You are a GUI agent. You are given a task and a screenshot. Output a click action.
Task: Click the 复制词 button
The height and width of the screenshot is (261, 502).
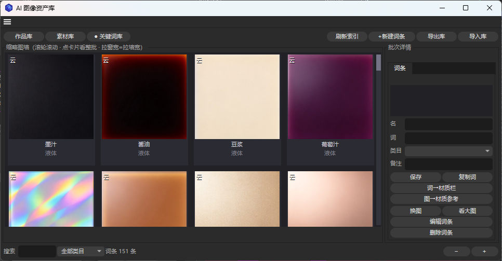point(467,177)
